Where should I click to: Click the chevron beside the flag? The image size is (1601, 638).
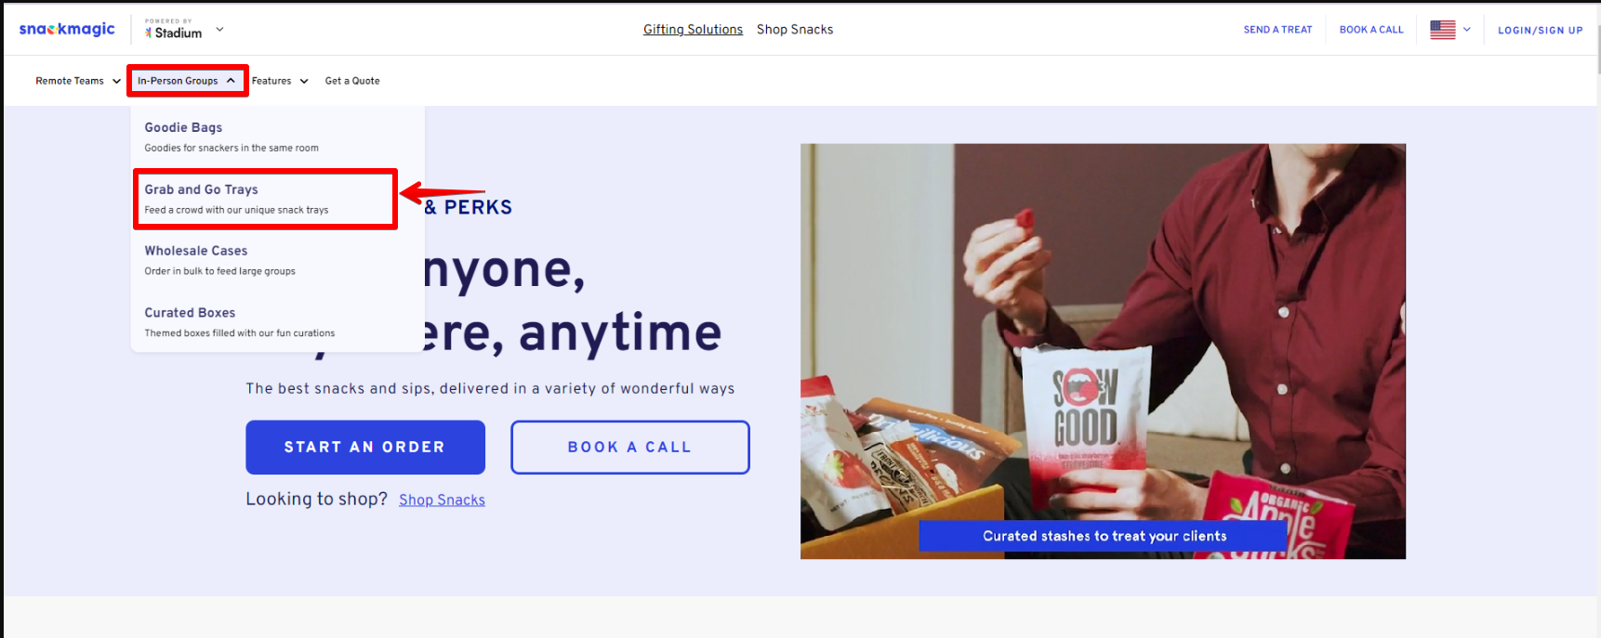pos(1467,30)
